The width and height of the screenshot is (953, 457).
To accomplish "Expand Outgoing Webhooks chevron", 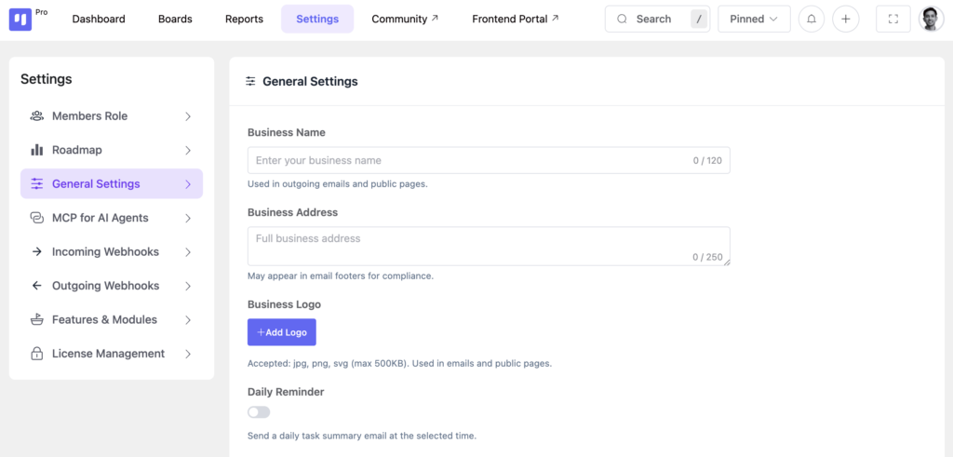I will [x=188, y=287].
